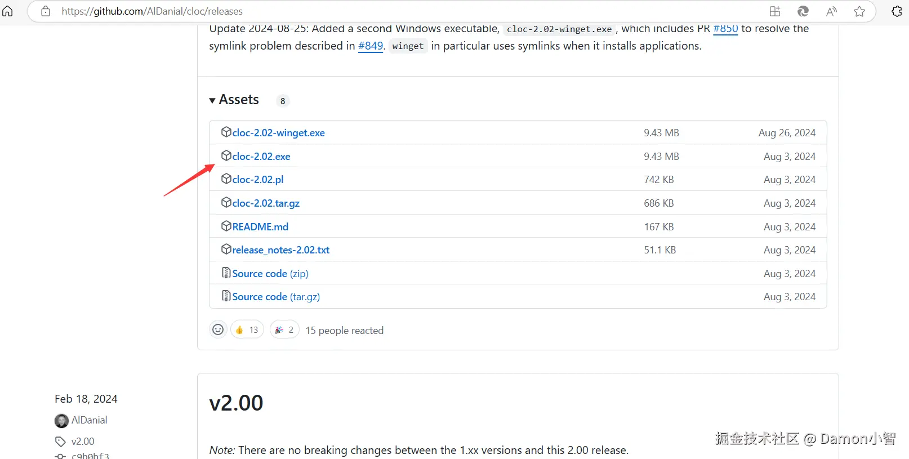Click the URL address bar field
909x459 pixels.
tap(394, 11)
